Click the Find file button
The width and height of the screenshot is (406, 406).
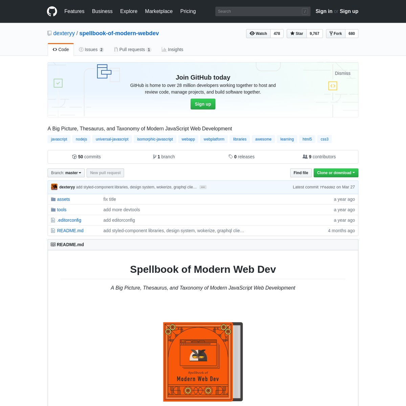[301, 173]
